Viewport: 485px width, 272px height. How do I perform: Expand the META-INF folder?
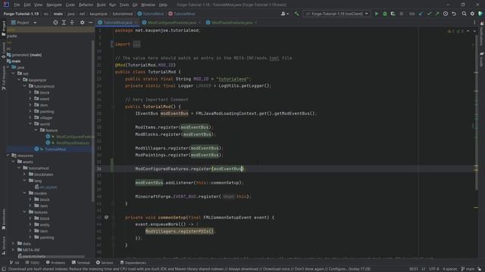[14, 250]
